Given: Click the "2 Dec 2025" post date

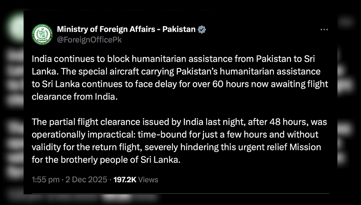Looking at the screenshot, I should [x=86, y=180].
